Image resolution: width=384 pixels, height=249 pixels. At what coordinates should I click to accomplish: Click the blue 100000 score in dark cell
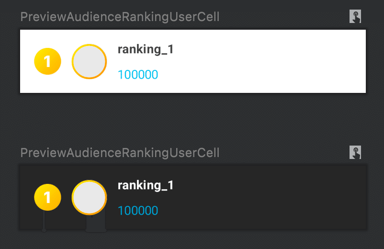click(138, 210)
